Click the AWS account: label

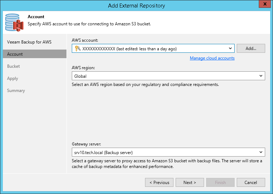pyautogui.click(x=85, y=40)
